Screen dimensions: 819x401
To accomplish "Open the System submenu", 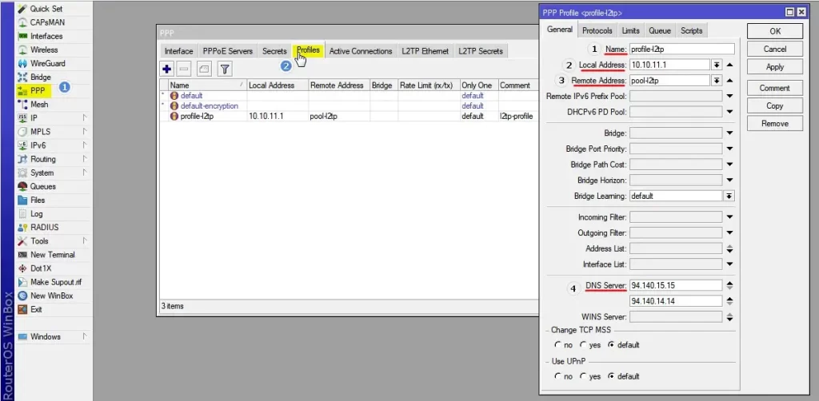I will click(42, 173).
